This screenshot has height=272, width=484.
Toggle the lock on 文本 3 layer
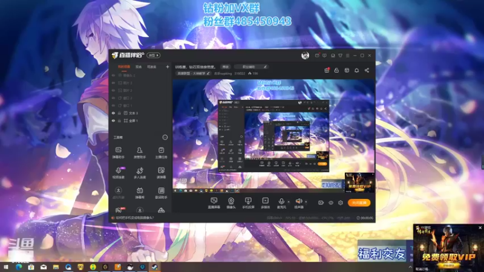coord(119,113)
